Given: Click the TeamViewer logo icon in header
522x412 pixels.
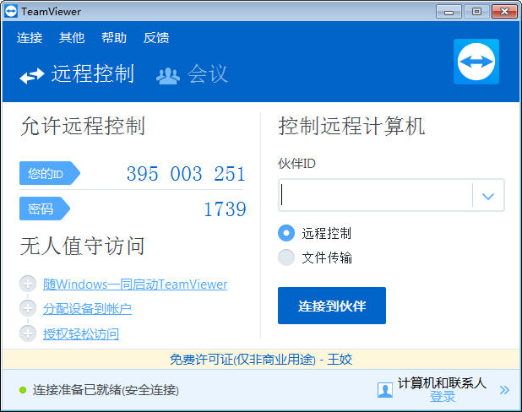Looking at the screenshot, I should (476, 62).
